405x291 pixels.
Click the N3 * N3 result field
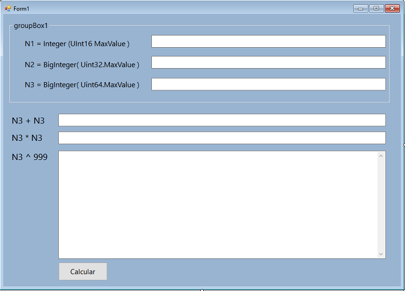[x=222, y=138]
